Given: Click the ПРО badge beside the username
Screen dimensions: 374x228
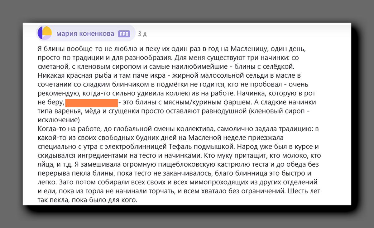Looking at the screenshot, I should coord(124,34).
